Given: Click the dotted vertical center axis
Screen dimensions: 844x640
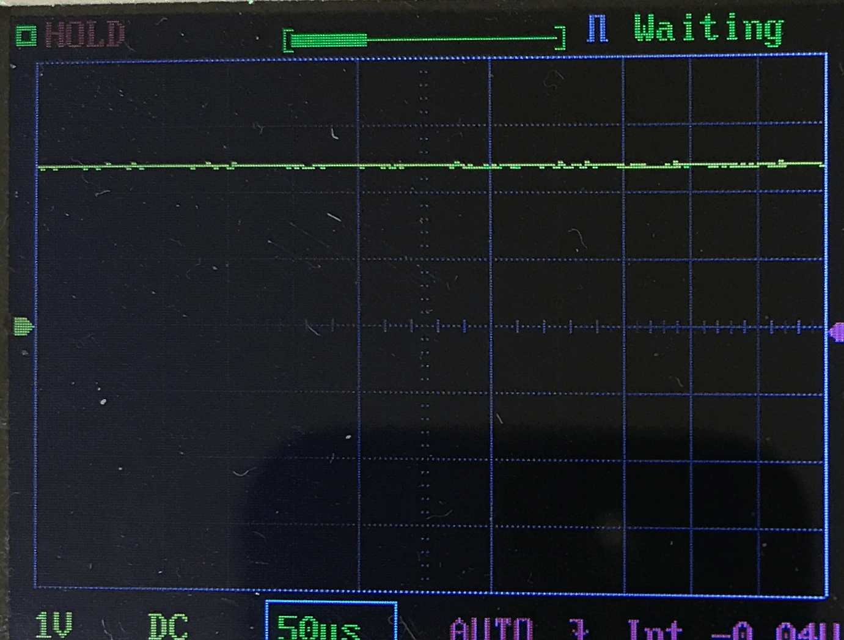Looking at the screenshot, I should (424, 397).
